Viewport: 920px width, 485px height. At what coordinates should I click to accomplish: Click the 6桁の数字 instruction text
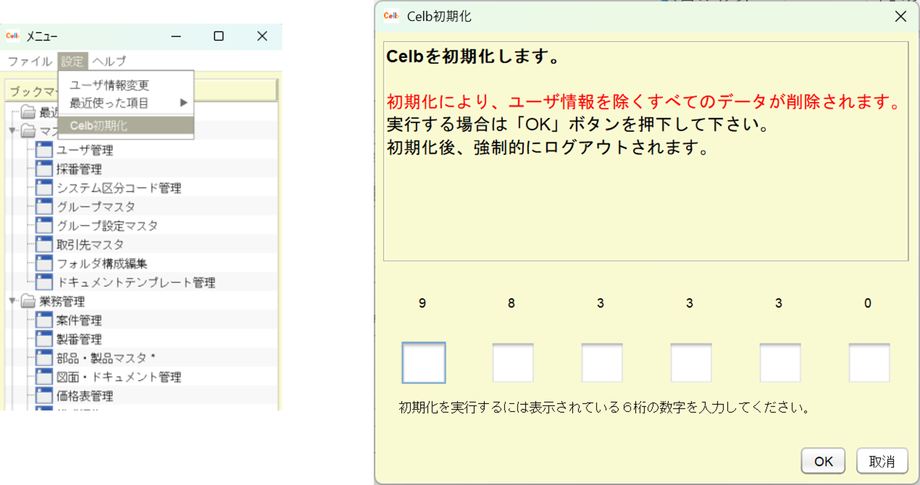pyautogui.click(x=604, y=407)
